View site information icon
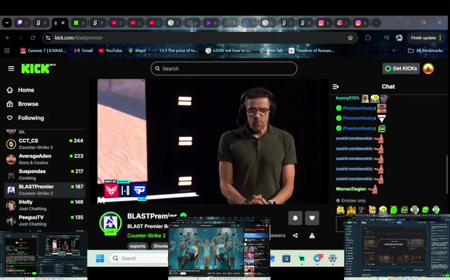The height and width of the screenshot is (280, 450). (x=48, y=38)
